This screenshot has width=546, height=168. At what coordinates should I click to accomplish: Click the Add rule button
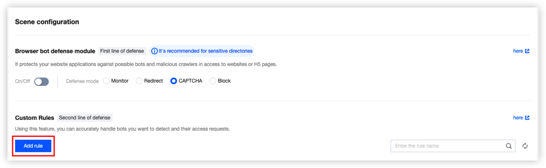33,146
